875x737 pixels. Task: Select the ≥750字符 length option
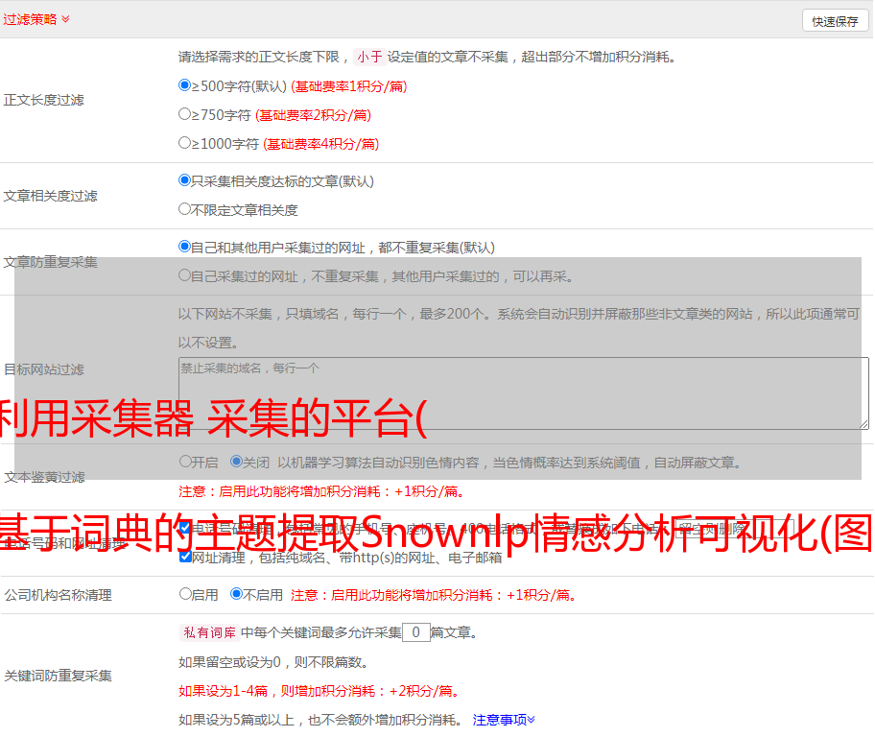[x=184, y=114]
